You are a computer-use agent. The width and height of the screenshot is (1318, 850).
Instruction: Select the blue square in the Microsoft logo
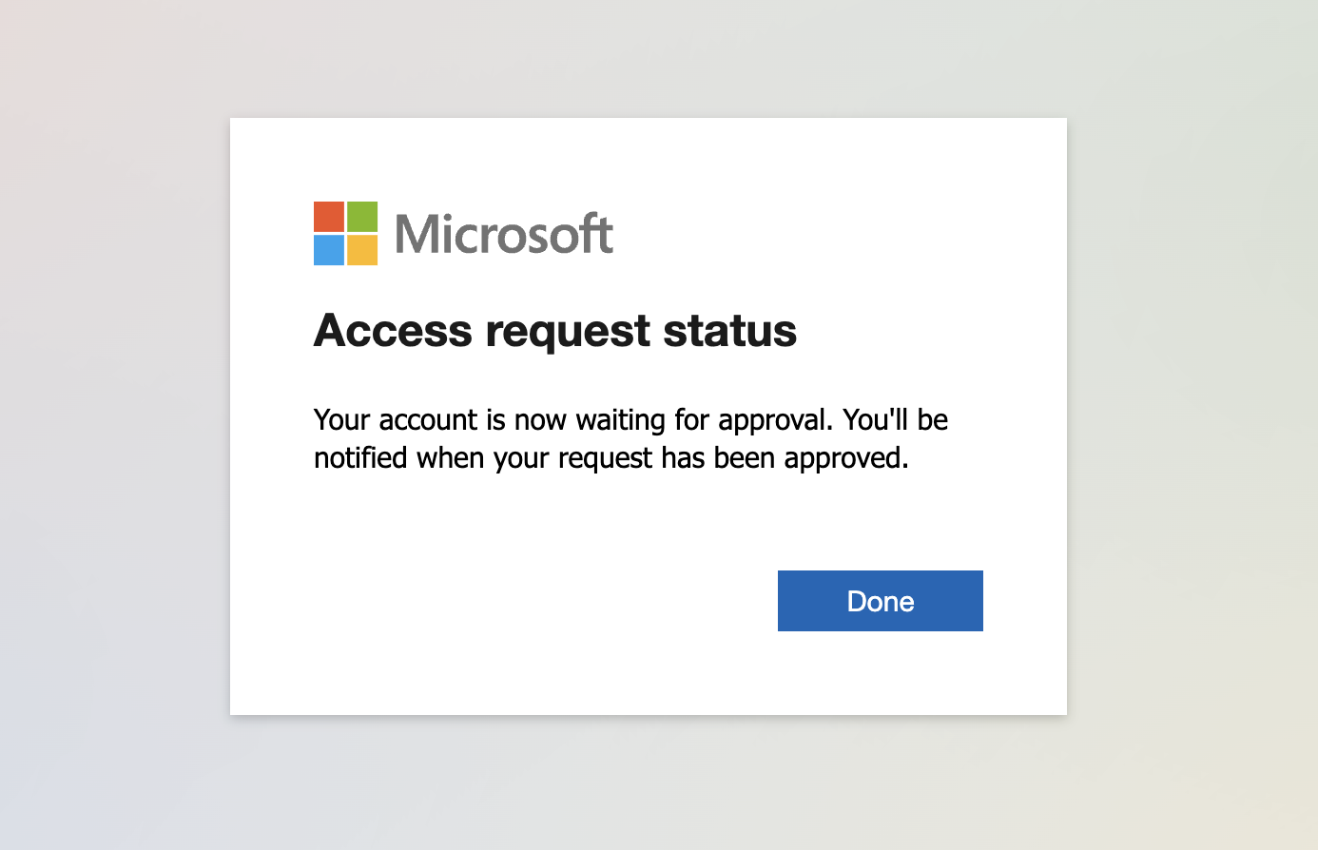[328, 250]
